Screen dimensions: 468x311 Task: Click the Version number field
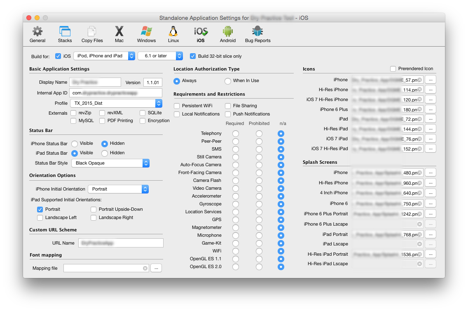[x=152, y=82]
